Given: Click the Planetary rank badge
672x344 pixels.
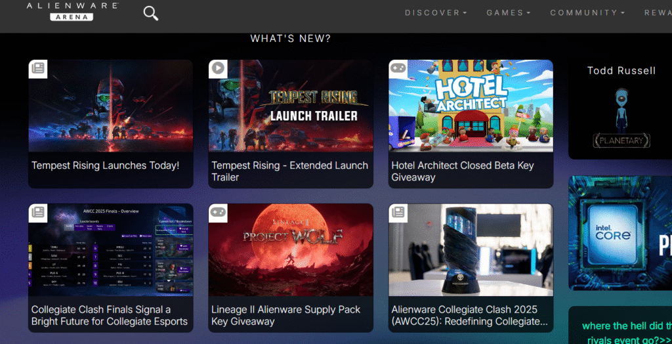Looking at the screenshot, I should tap(621, 140).
